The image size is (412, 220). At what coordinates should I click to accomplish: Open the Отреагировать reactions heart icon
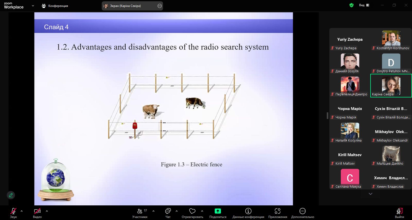192,211
